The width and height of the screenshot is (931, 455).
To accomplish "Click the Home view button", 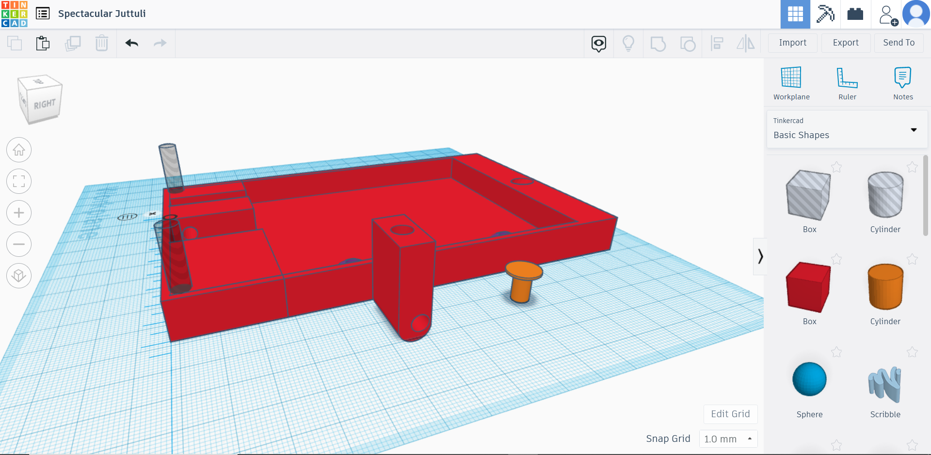I will pos(19,150).
